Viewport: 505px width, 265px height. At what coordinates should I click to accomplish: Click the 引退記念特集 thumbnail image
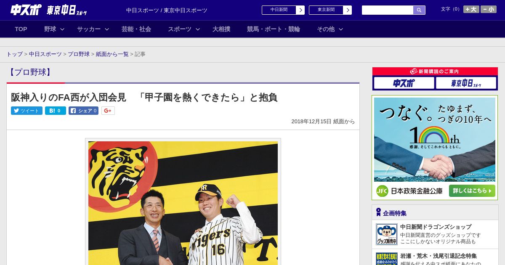tap(387, 259)
